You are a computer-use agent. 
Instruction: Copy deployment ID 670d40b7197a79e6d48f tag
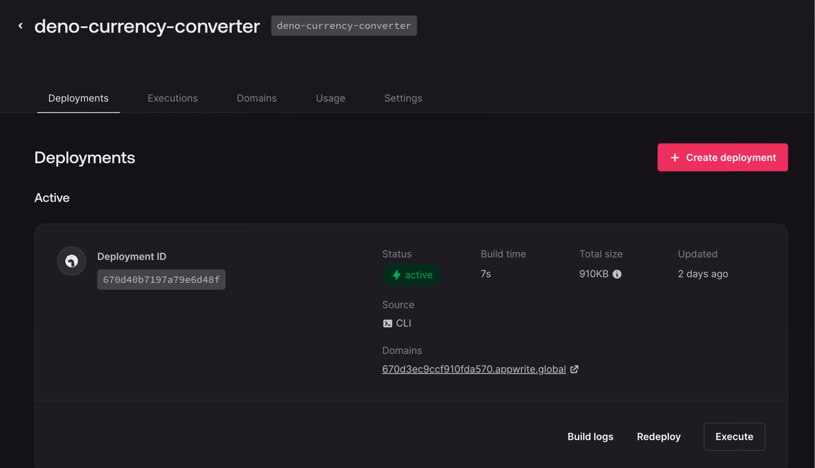[x=161, y=280]
